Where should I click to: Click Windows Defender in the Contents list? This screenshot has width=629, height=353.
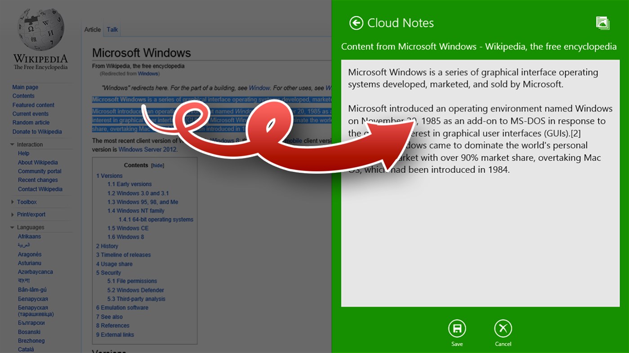click(135, 290)
